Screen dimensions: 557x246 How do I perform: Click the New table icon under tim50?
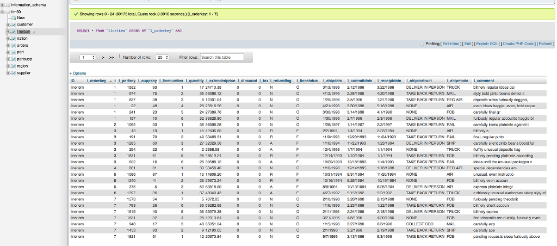(13, 17)
